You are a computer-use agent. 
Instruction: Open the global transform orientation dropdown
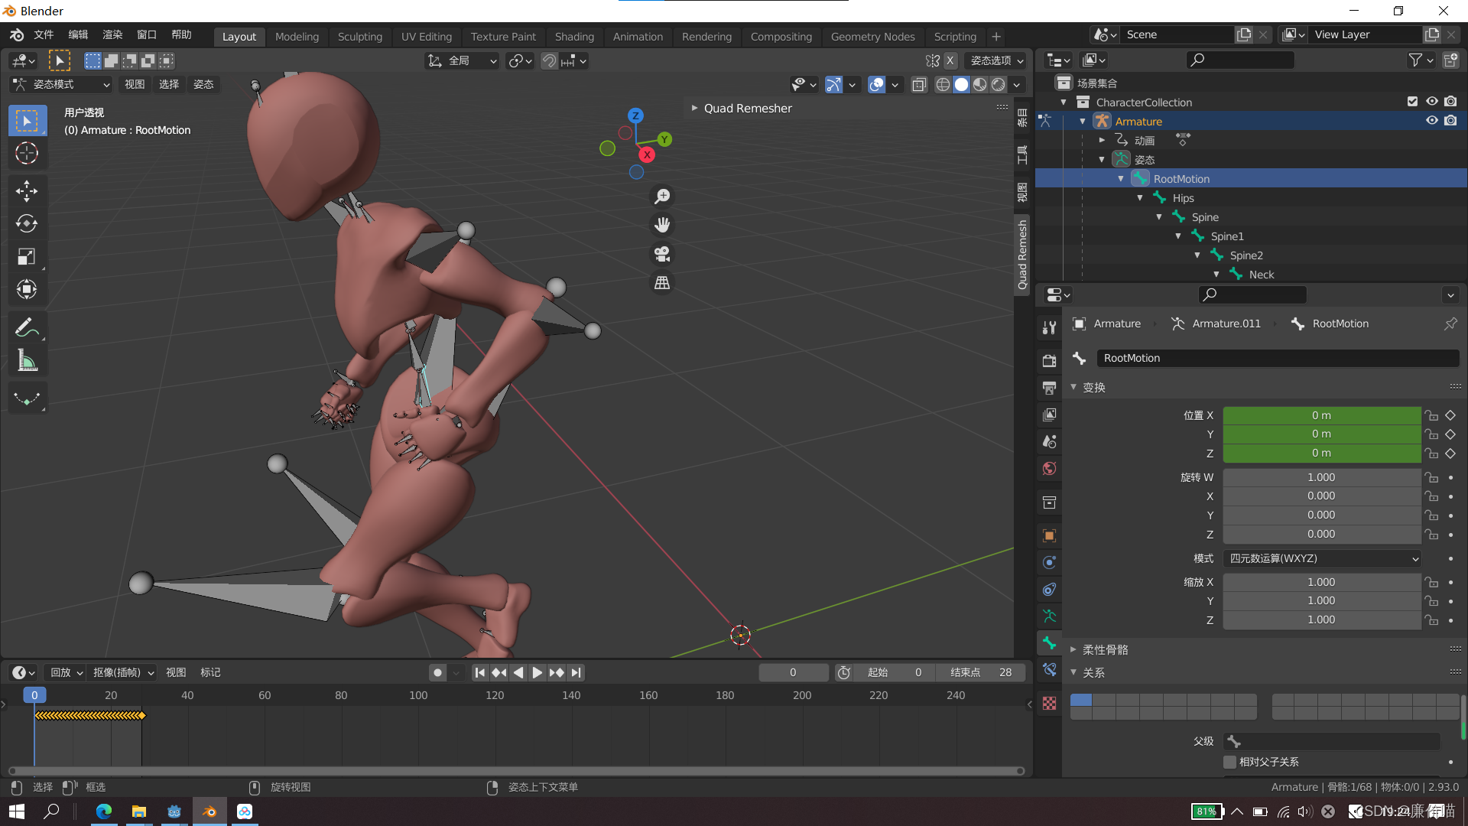pos(463,60)
